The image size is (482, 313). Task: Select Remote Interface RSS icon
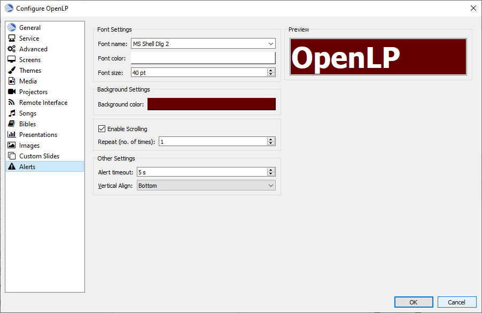pos(12,103)
